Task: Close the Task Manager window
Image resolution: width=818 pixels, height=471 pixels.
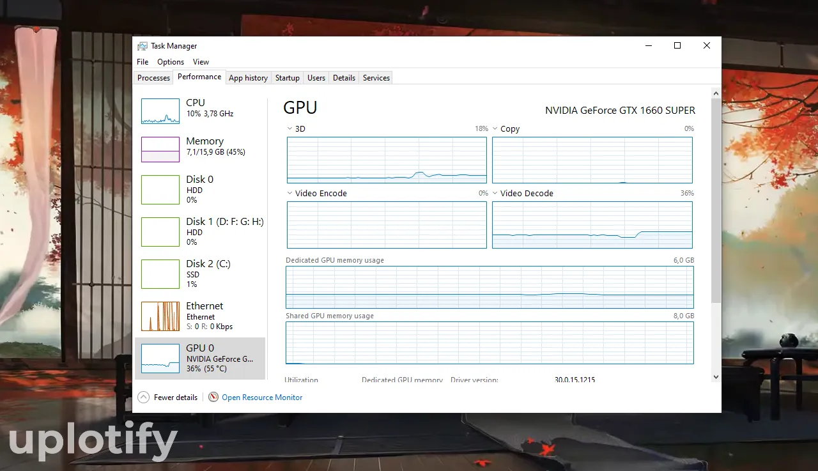Action: click(707, 45)
